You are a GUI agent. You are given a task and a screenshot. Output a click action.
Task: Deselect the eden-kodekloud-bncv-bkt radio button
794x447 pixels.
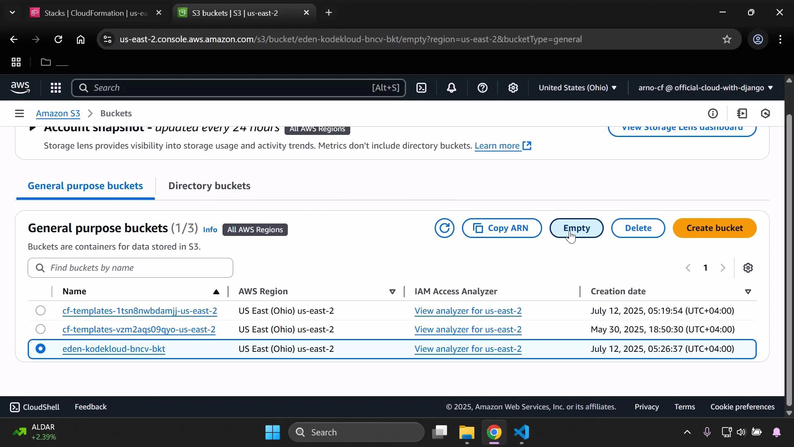click(x=40, y=349)
